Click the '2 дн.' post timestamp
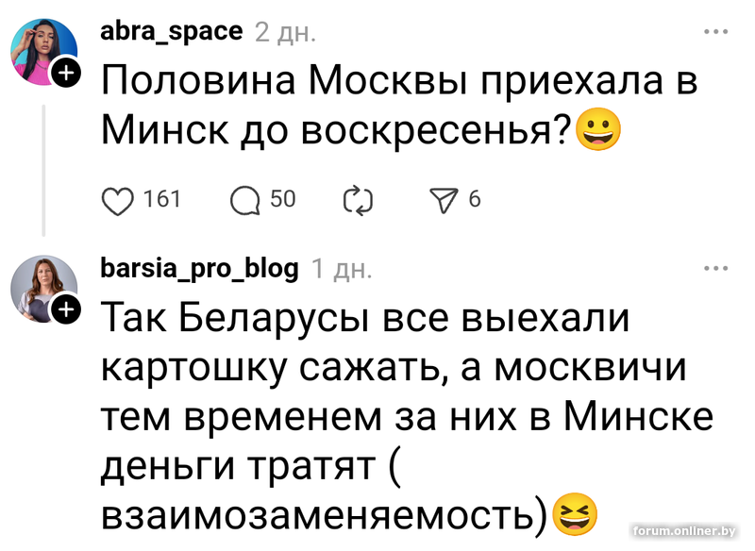The image size is (755, 551). [x=285, y=32]
